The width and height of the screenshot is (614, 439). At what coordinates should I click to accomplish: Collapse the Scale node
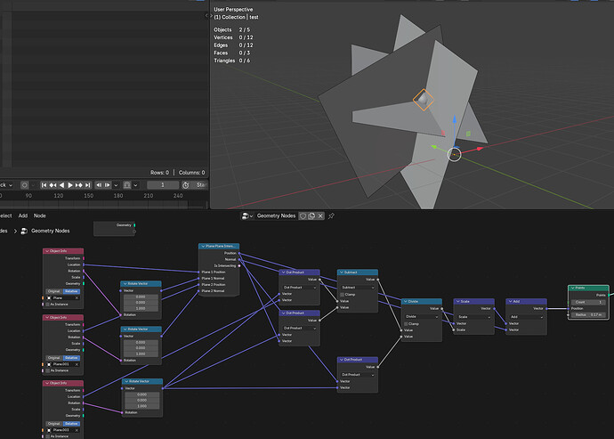pyautogui.click(x=457, y=301)
